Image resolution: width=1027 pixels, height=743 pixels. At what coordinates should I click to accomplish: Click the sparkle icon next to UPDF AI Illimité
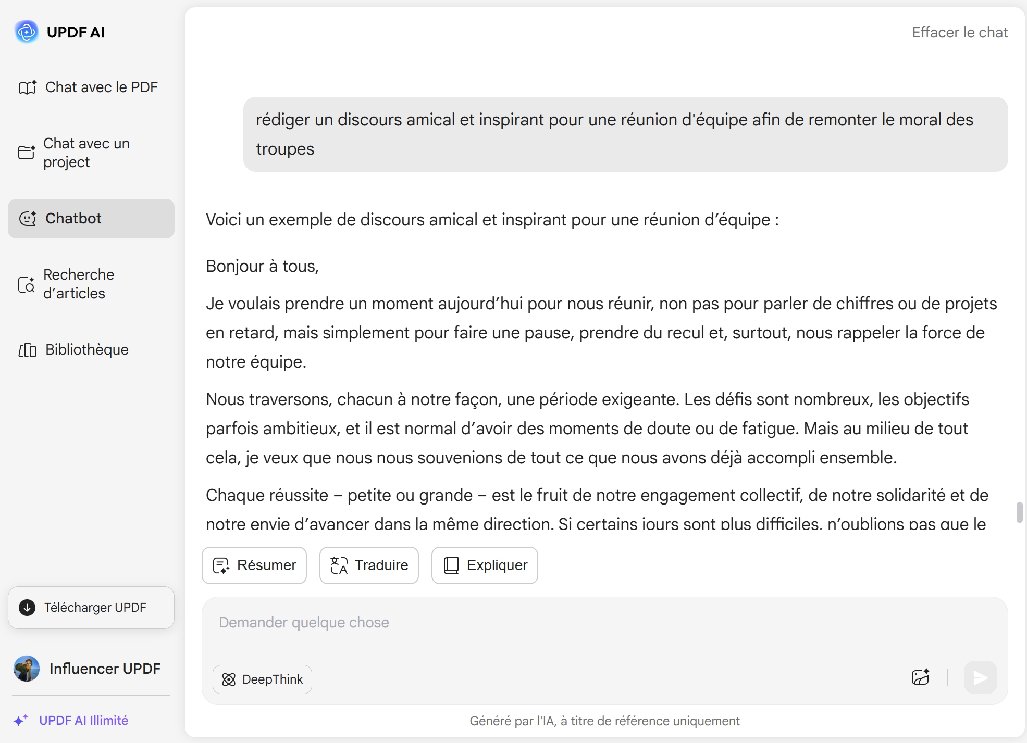click(x=21, y=720)
